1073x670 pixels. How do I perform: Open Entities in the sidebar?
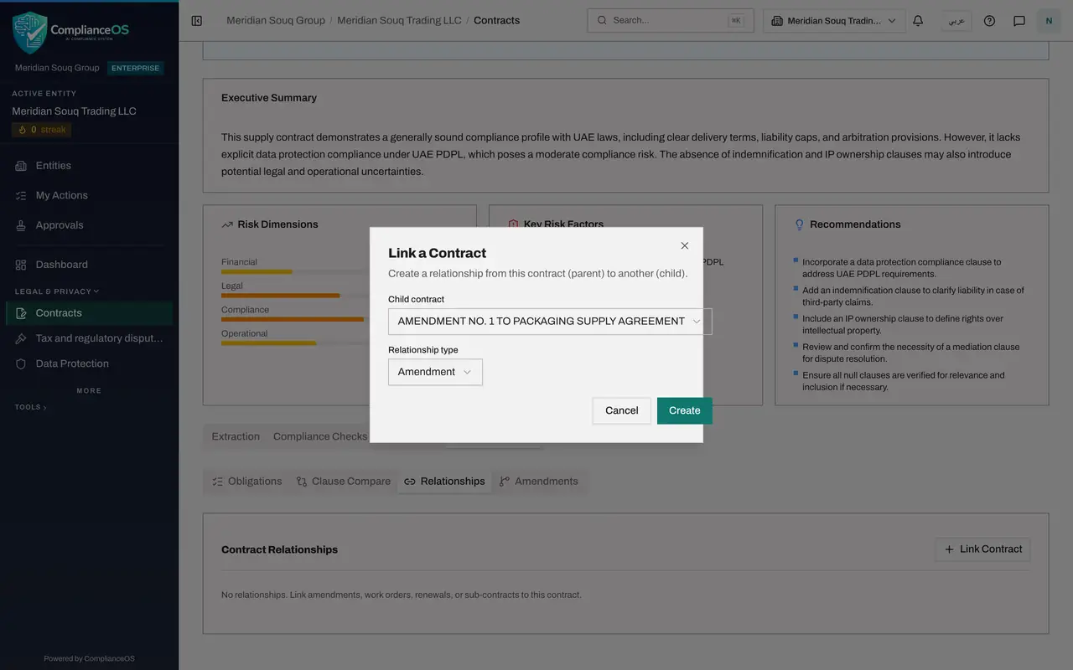pos(90,166)
